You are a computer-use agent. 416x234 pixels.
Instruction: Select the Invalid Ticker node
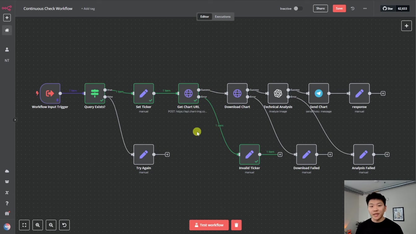[x=249, y=154]
